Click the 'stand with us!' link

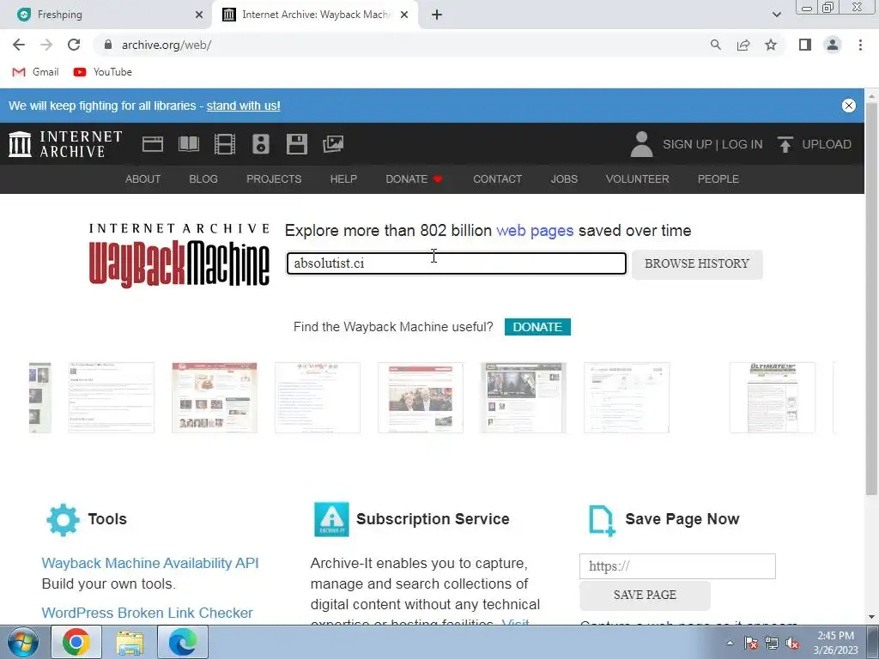click(243, 106)
